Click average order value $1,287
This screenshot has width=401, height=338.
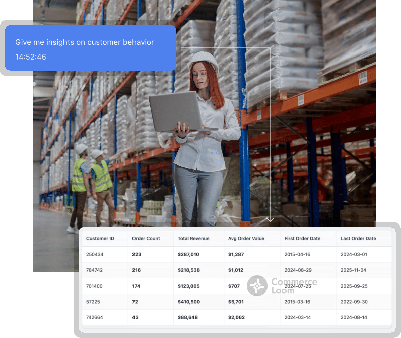236,254
